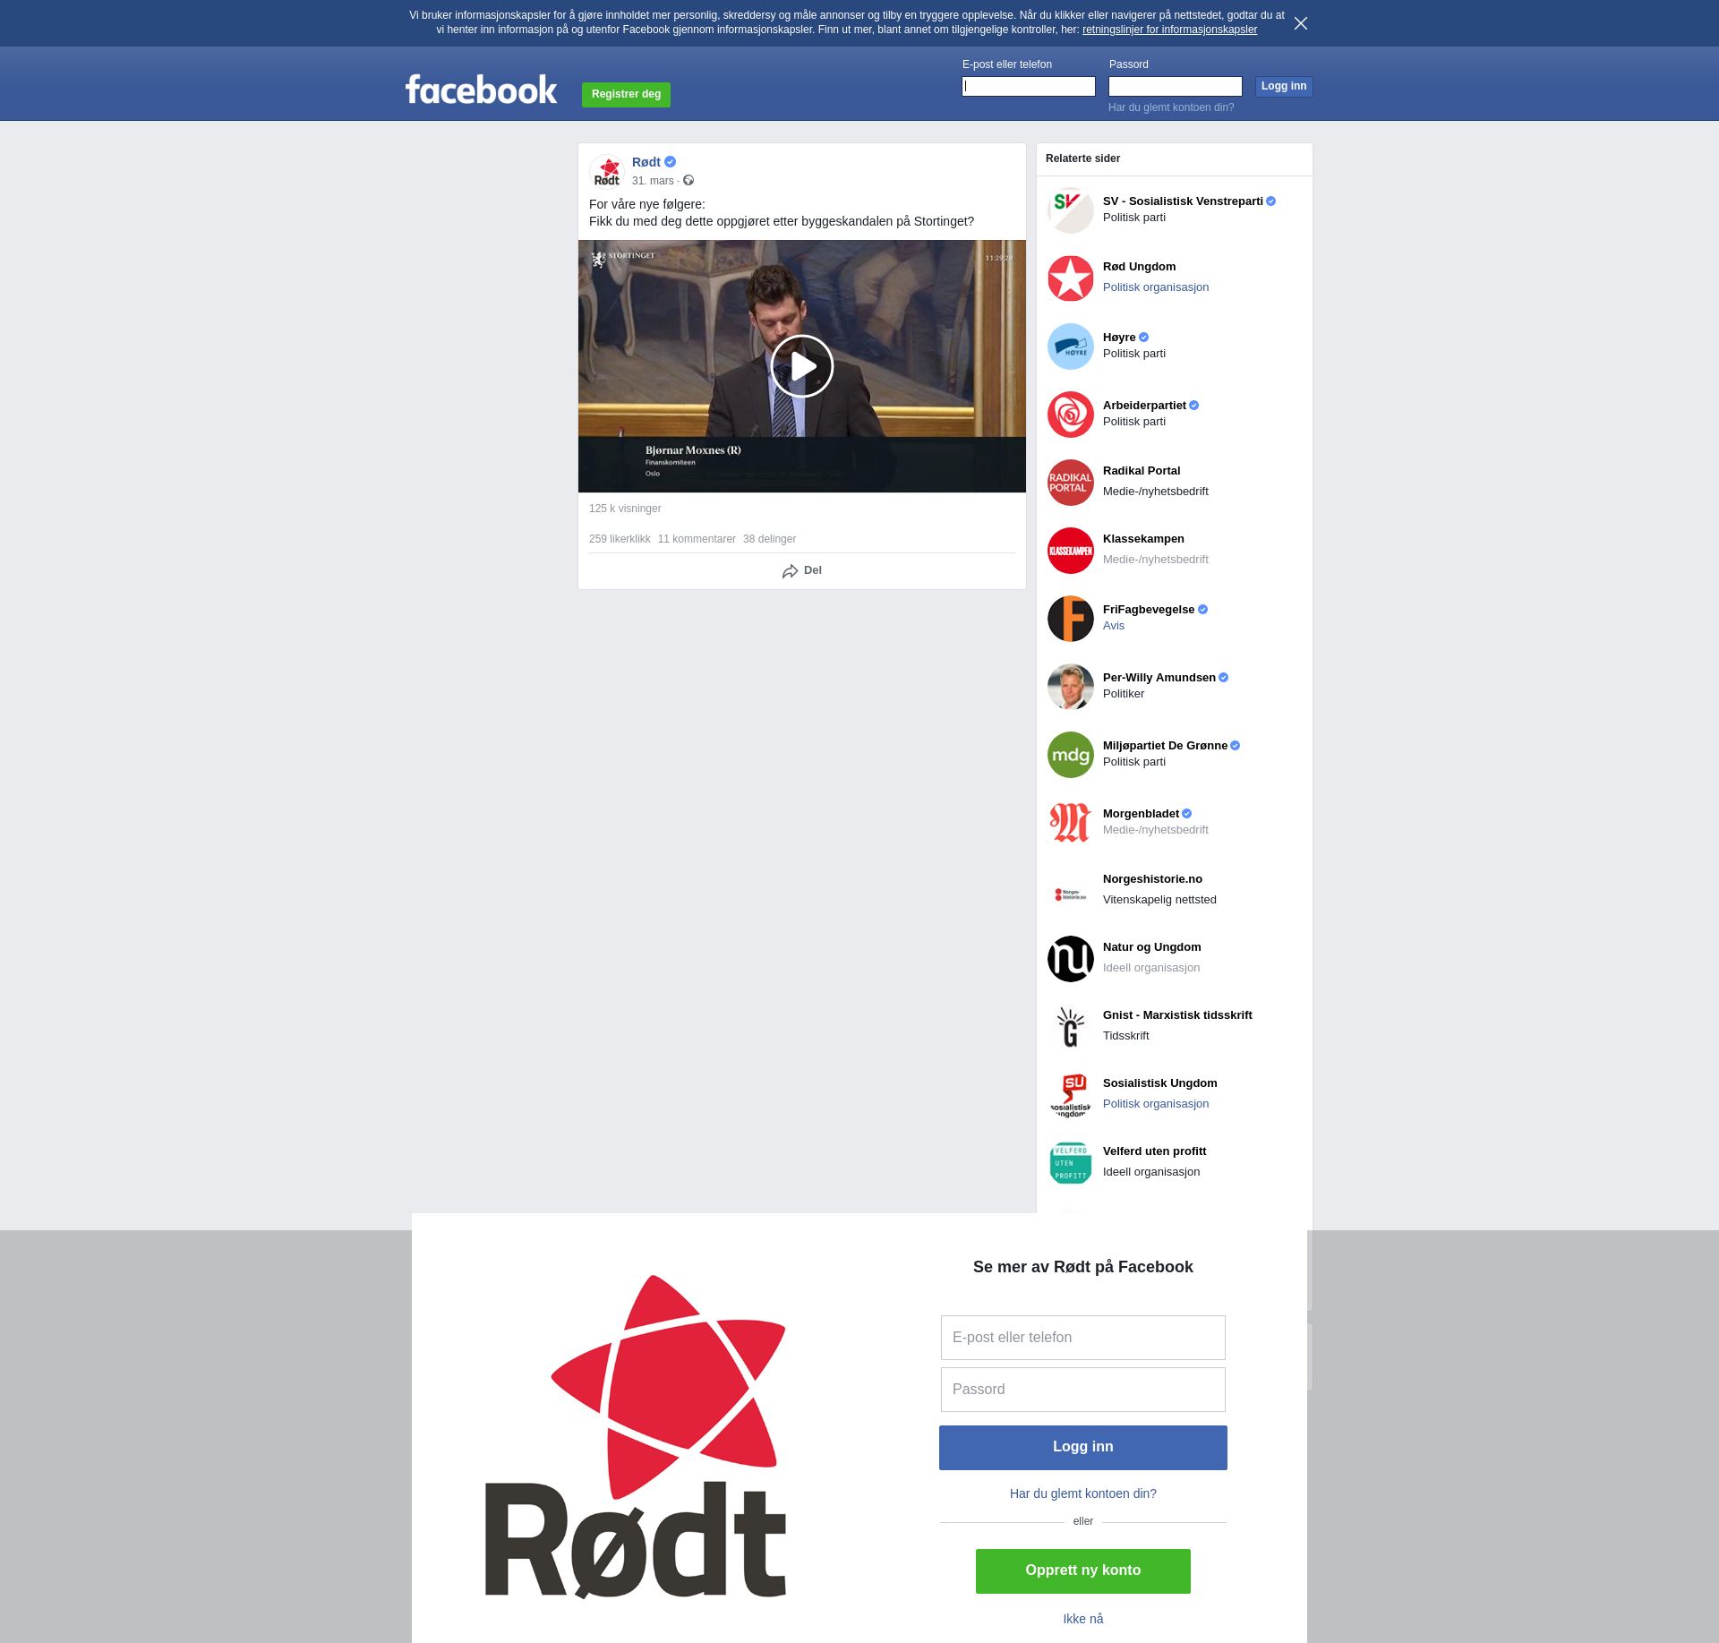Viewport: 1719px width, 1643px height.
Task: Play the Bjørnar Moxnes video
Action: click(x=801, y=366)
